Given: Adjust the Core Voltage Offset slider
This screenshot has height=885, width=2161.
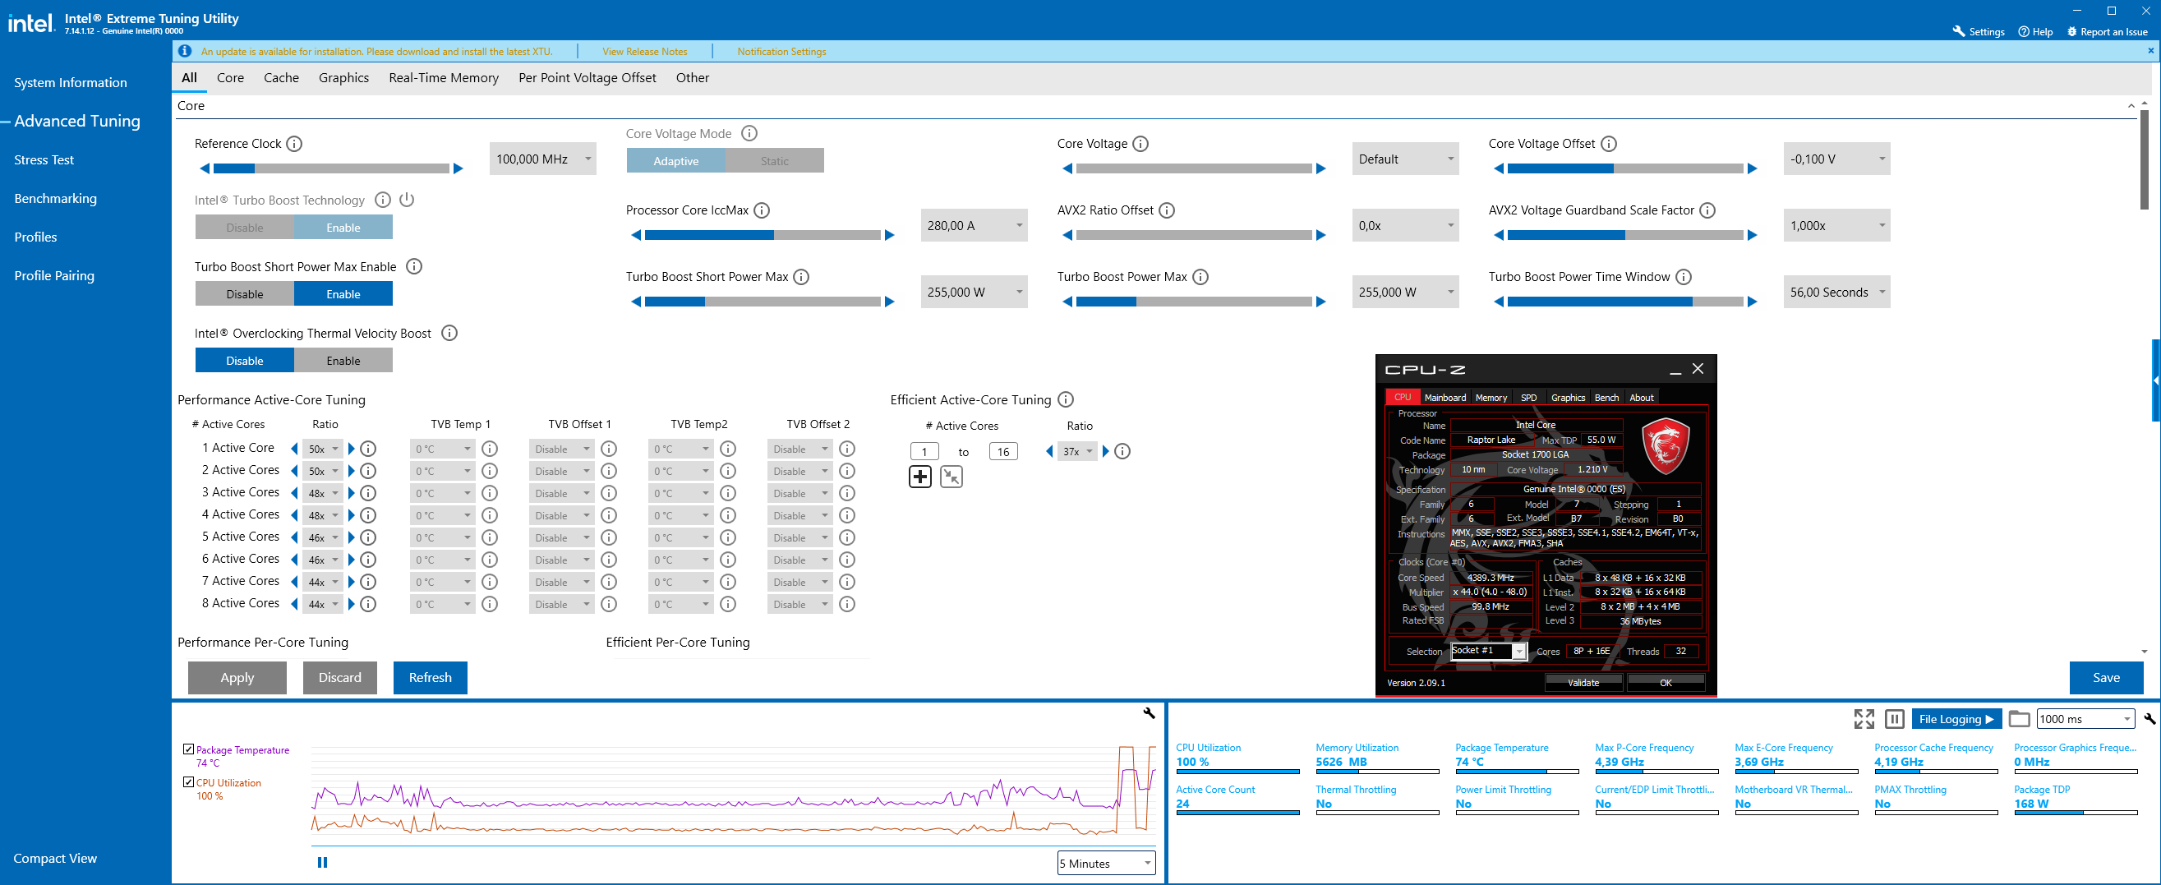Looking at the screenshot, I should click(1625, 168).
